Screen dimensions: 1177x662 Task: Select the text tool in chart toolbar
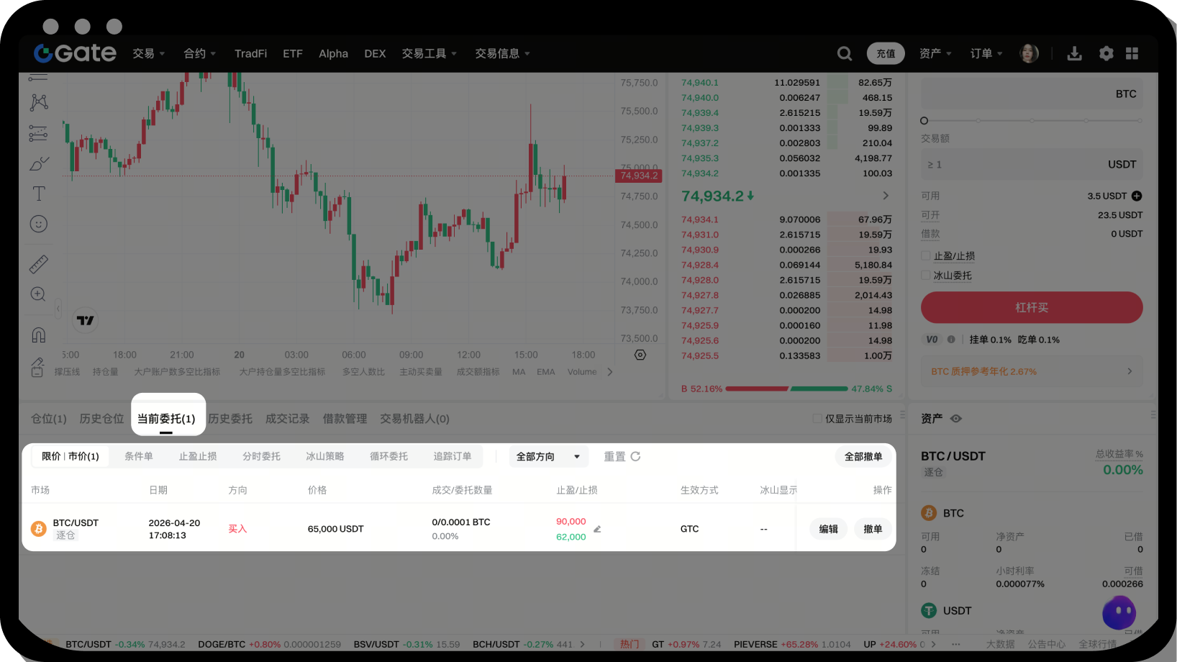(39, 194)
